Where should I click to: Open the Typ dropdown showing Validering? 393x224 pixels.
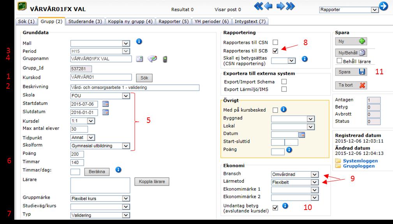click(100, 215)
